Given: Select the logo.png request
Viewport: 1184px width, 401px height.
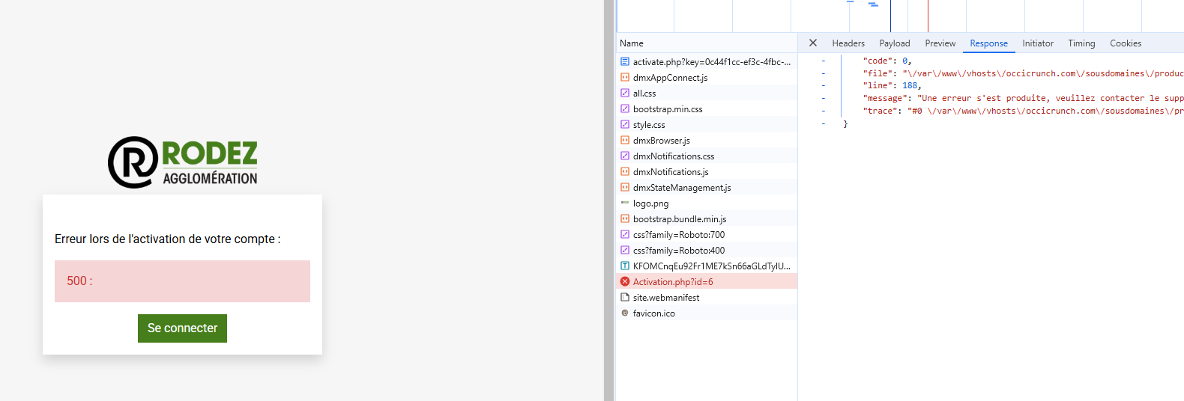Looking at the screenshot, I should [707, 203].
